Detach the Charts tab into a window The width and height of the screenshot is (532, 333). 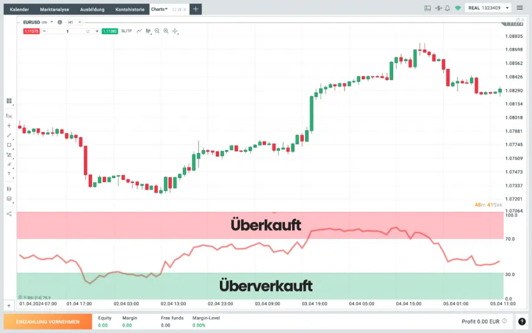tap(174, 9)
